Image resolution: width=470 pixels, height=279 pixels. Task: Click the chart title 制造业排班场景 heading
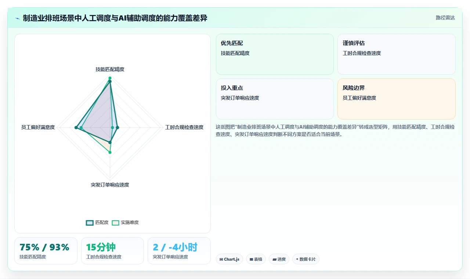(115, 18)
